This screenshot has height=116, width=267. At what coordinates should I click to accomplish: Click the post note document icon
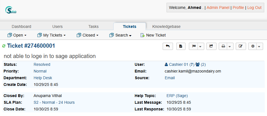tap(181, 46)
